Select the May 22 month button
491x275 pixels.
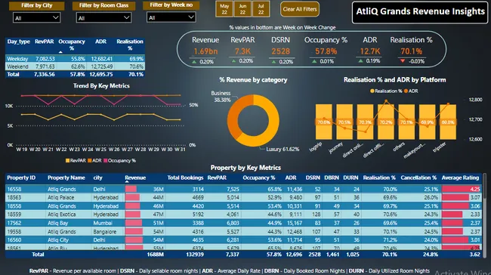(x=224, y=9)
